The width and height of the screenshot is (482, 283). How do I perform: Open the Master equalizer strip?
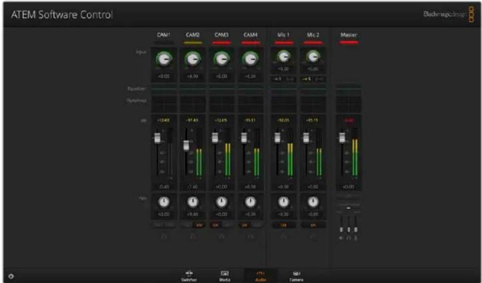click(x=349, y=89)
